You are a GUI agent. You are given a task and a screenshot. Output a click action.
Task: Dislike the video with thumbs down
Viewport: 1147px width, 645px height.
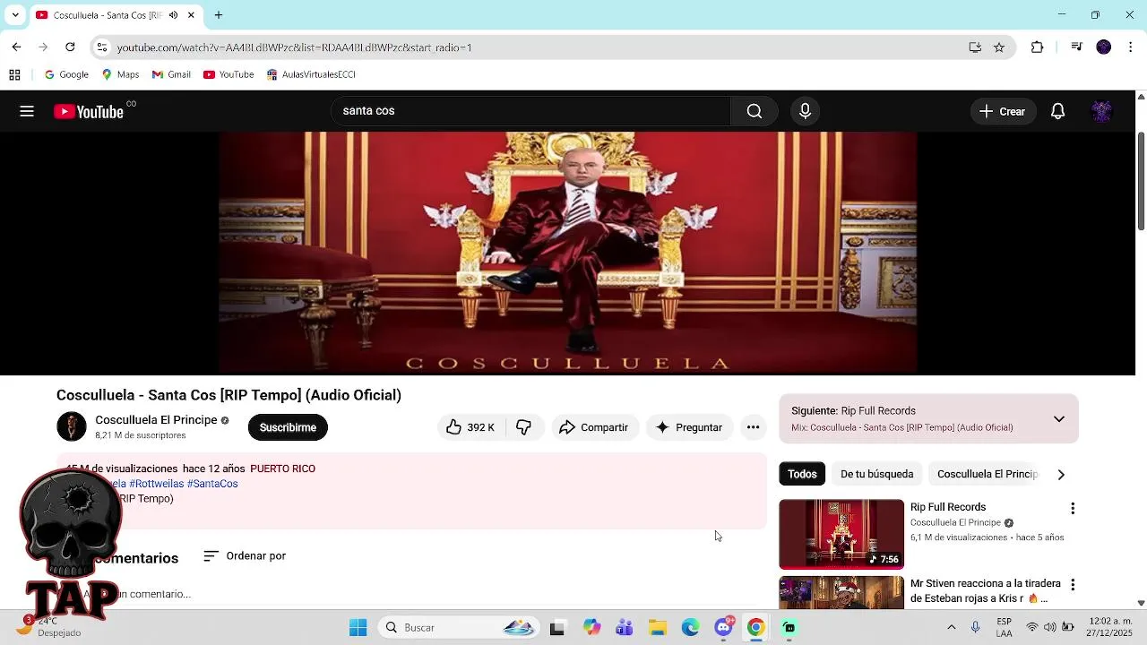[524, 427]
